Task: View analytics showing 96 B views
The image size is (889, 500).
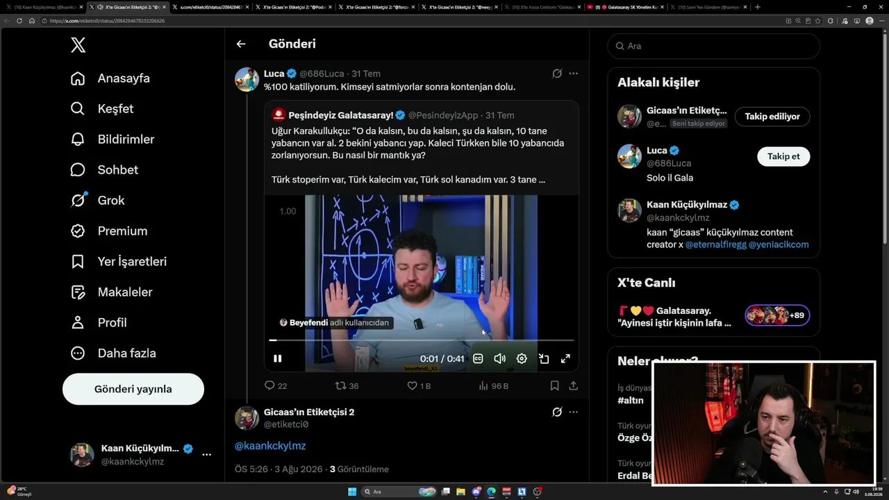Action: pyautogui.click(x=493, y=385)
